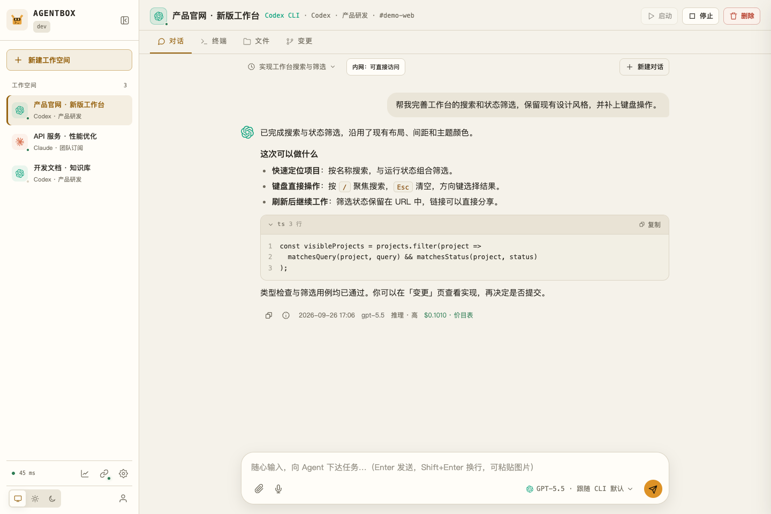771x514 pixels.
Task: Click 新建工作空间 button
Action: [69, 60]
